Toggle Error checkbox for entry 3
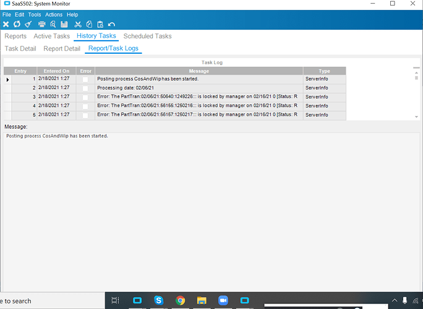 coord(85,97)
